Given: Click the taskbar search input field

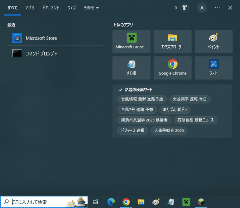Looking at the screenshot, I should point(44,202).
